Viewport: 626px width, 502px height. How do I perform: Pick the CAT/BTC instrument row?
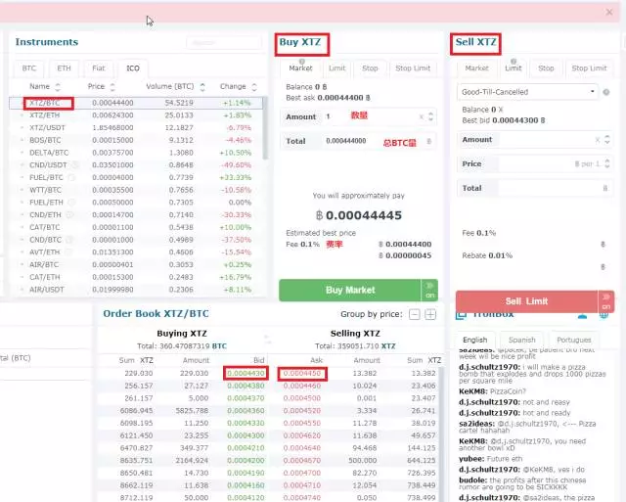136,227
